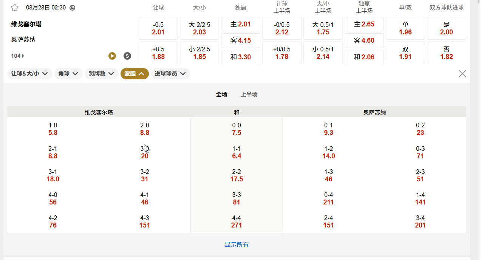Bet draw score 3-3 at 81
The image size is (481, 260).
237,198
